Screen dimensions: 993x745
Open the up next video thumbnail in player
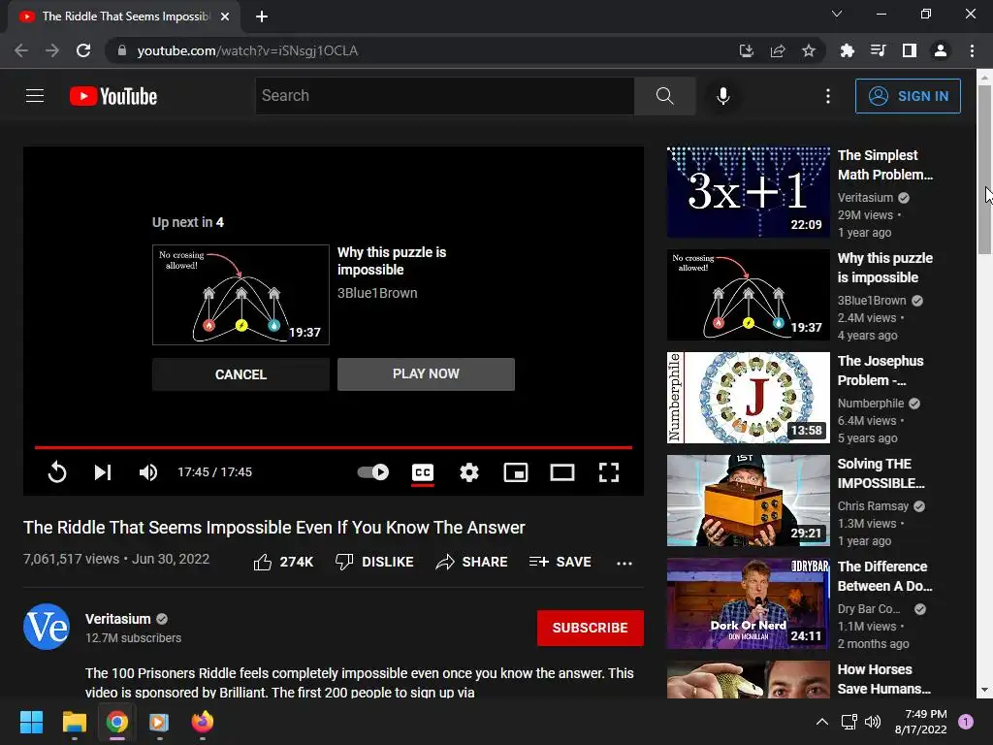(x=240, y=295)
